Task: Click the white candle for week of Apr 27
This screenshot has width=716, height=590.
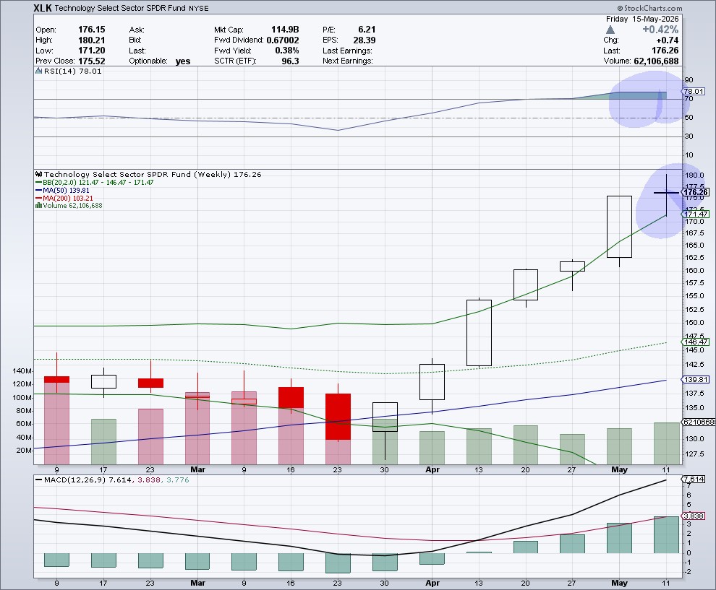Action: coord(572,266)
